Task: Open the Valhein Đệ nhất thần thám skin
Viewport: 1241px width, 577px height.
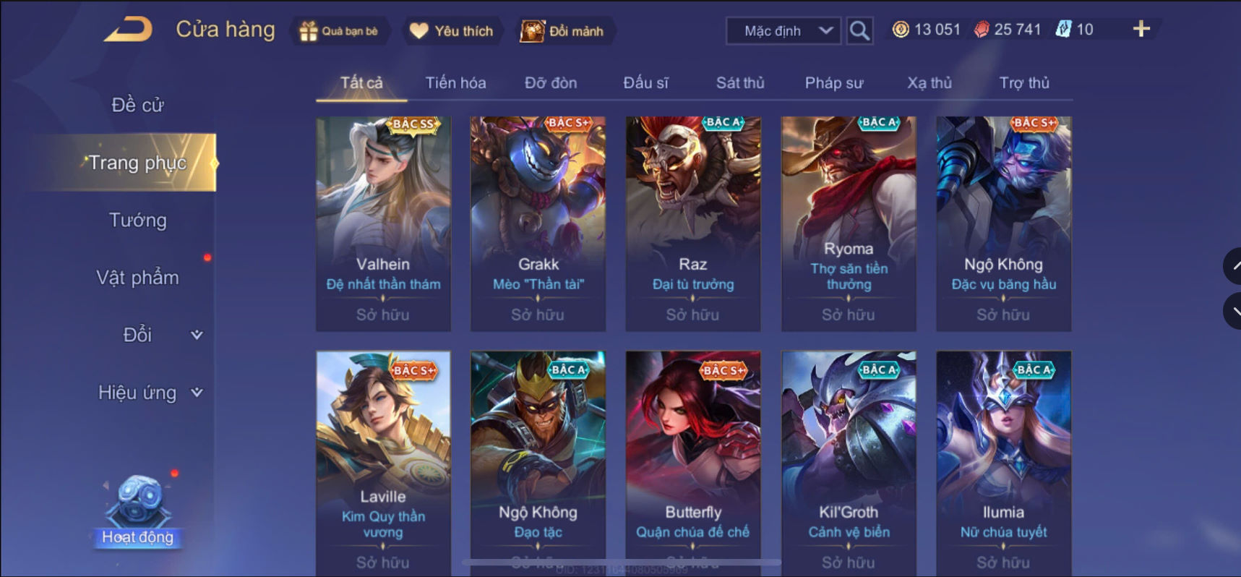Action: 383,223
